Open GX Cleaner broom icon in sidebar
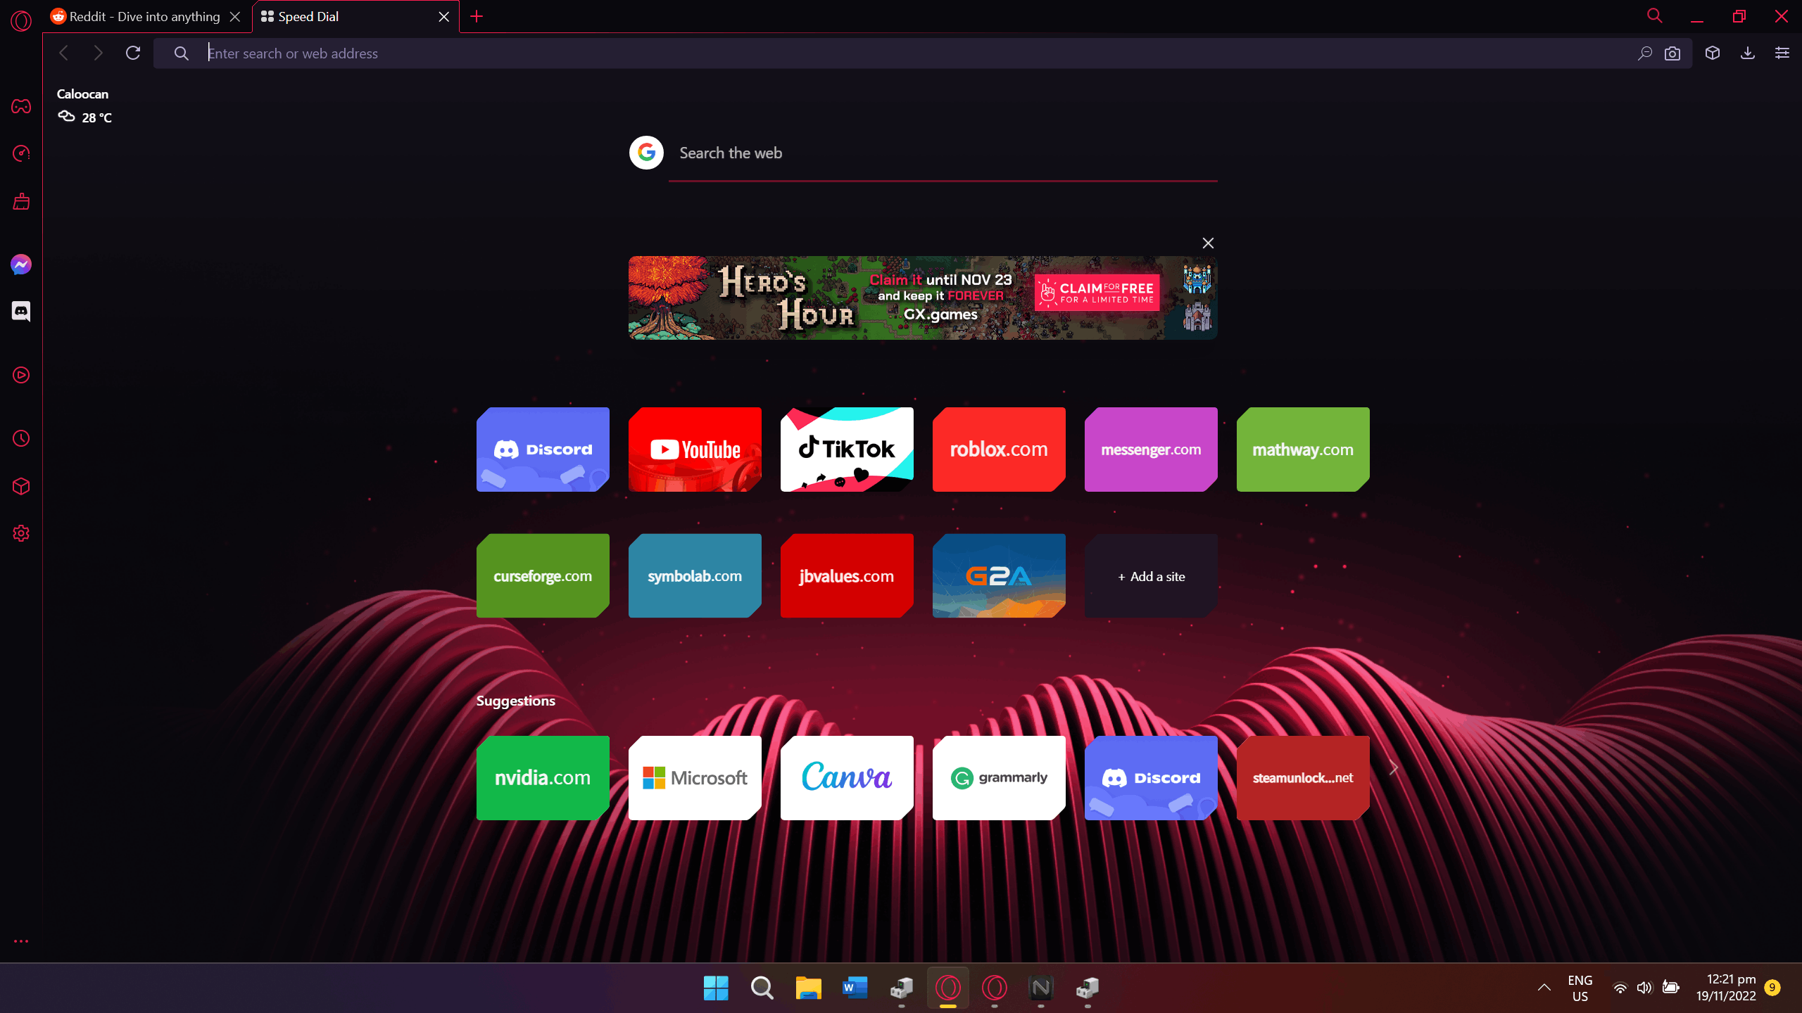 point(21,202)
